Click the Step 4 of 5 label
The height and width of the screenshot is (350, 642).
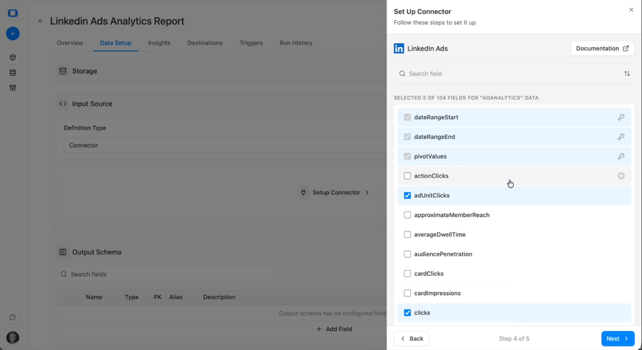pyautogui.click(x=514, y=339)
